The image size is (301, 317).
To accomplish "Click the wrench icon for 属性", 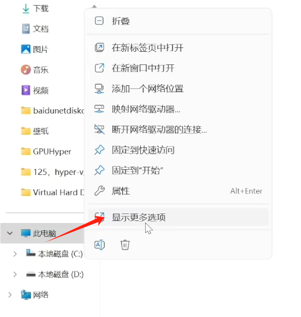I will click(x=99, y=191).
